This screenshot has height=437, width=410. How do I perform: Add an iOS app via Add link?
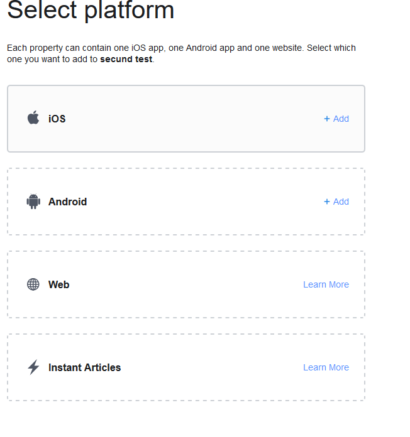(336, 119)
